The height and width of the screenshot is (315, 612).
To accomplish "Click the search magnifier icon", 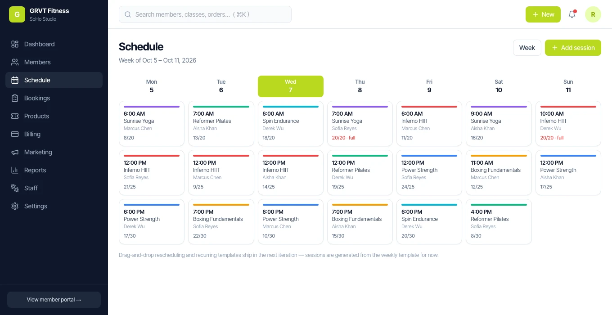I will click(x=128, y=14).
